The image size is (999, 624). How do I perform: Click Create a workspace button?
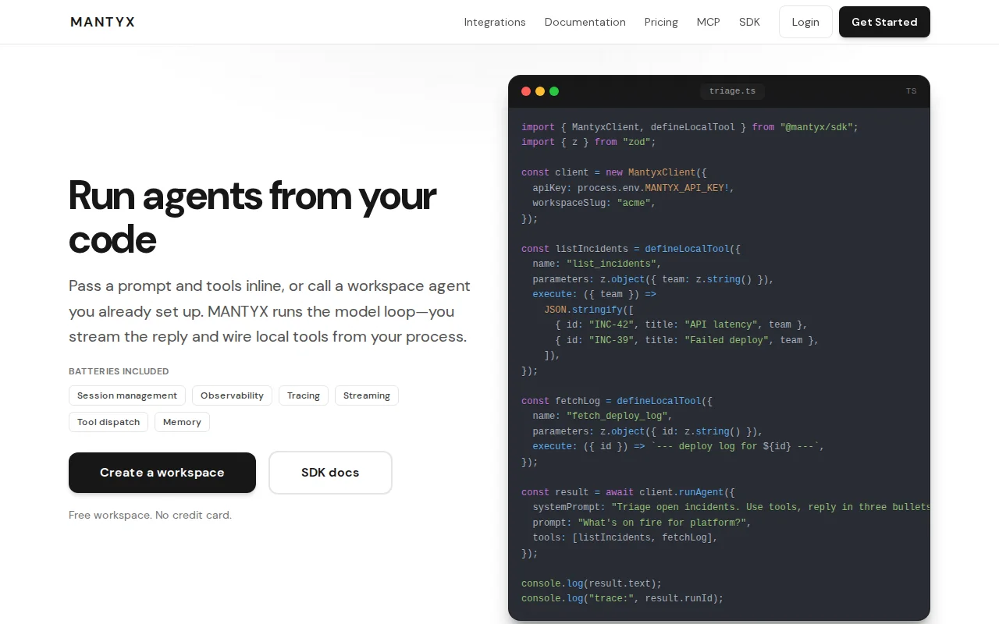(162, 473)
